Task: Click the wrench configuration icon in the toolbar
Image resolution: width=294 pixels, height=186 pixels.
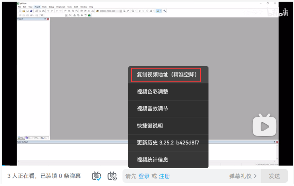Action: tap(165, 11)
